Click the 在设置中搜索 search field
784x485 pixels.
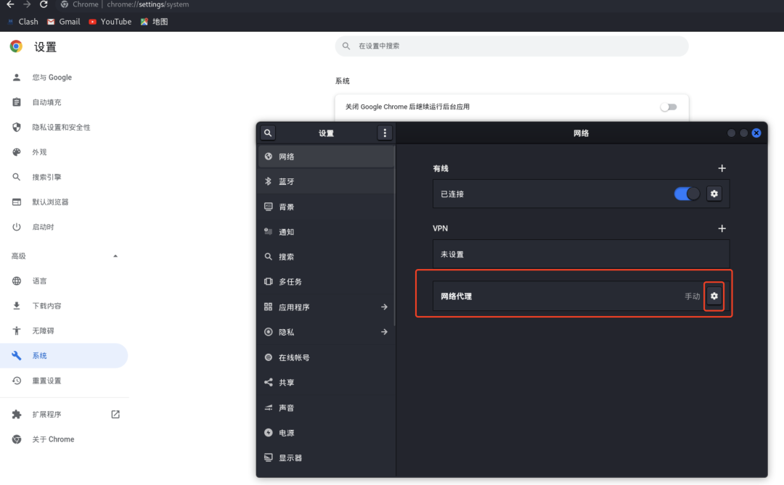point(512,46)
